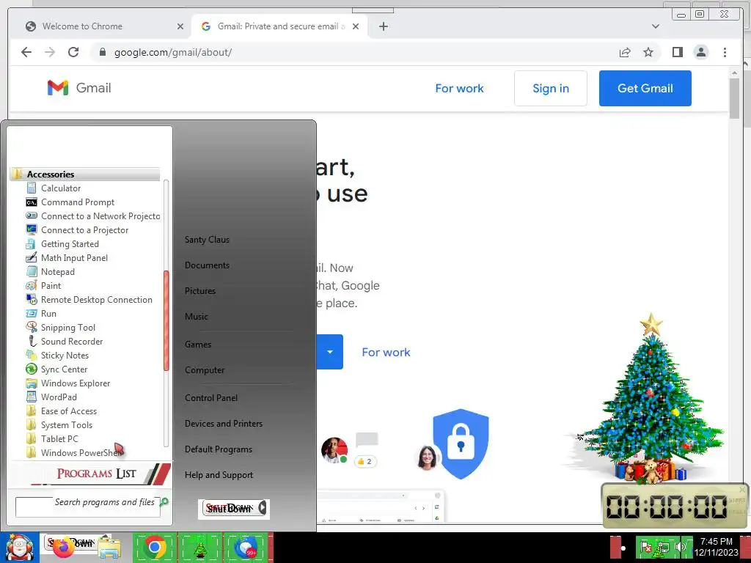The image size is (751, 563).
Task: Open Chrome tab search chevron
Action: [x=656, y=26]
